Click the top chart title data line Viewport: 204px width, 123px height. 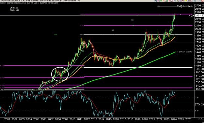pos(40,1)
